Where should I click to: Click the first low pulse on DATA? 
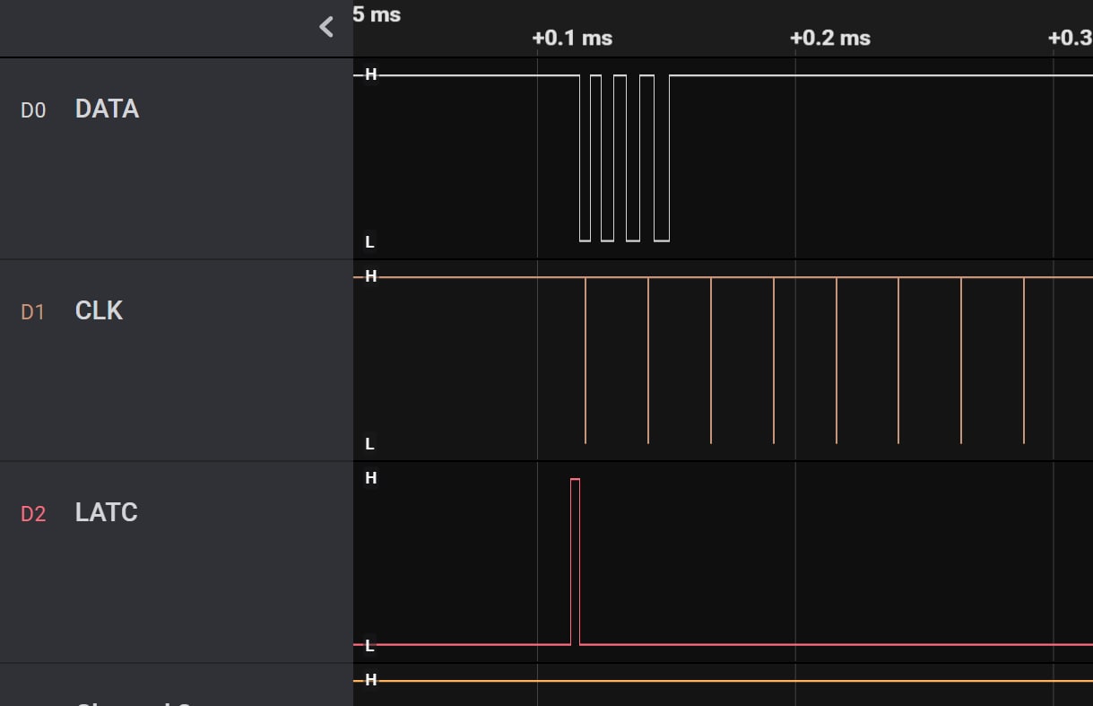pyautogui.click(x=585, y=161)
